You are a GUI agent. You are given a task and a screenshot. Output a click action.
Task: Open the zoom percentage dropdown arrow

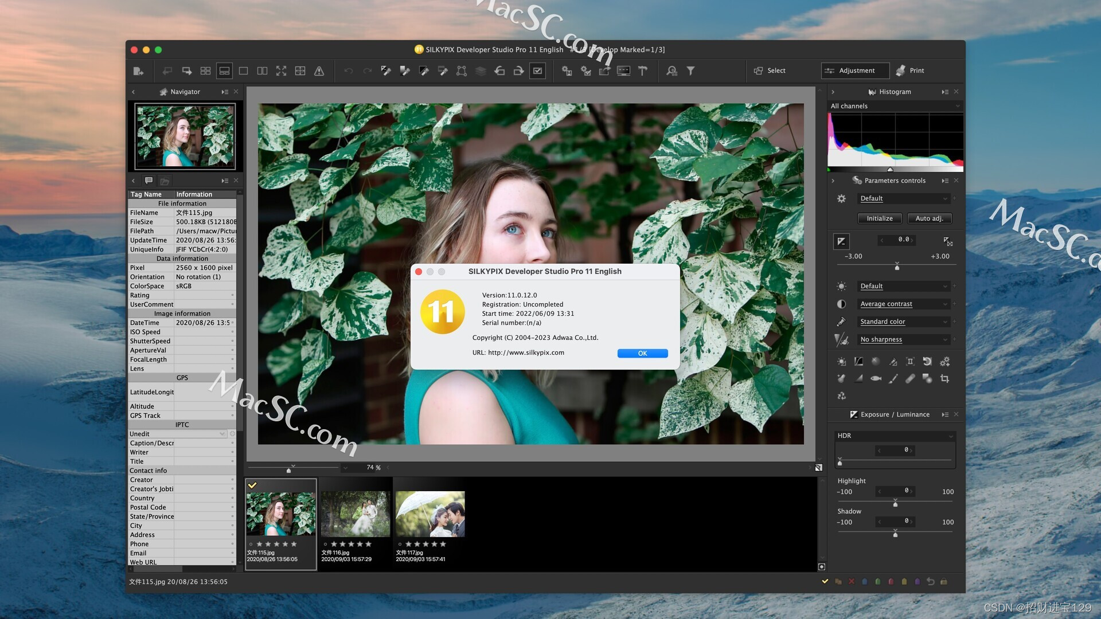pyautogui.click(x=346, y=468)
